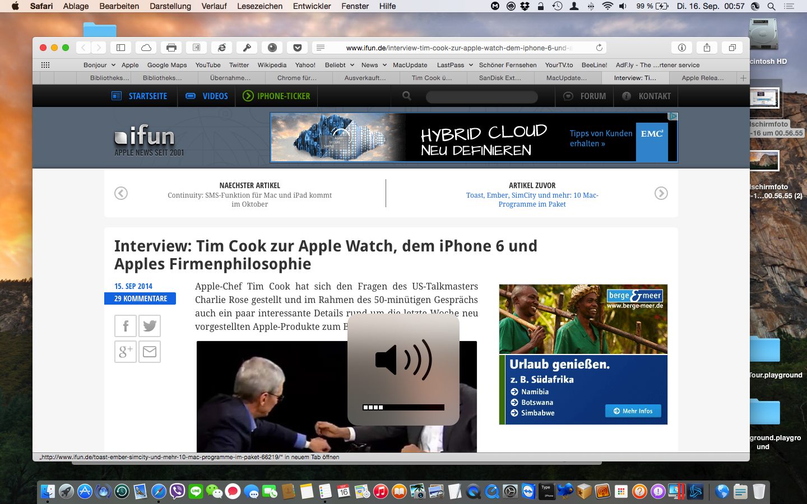This screenshot has width=807, height=504.
Task: Expand the Beliebt bookmarks dropdown
Action: 340,65
